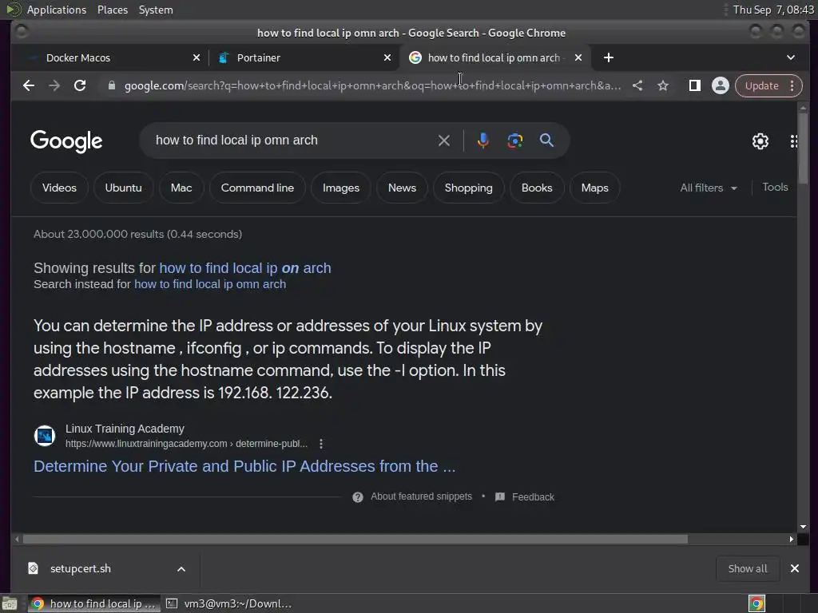Clear the Google search box text
This screenshot has height=613, width=818.
(444, 140)
